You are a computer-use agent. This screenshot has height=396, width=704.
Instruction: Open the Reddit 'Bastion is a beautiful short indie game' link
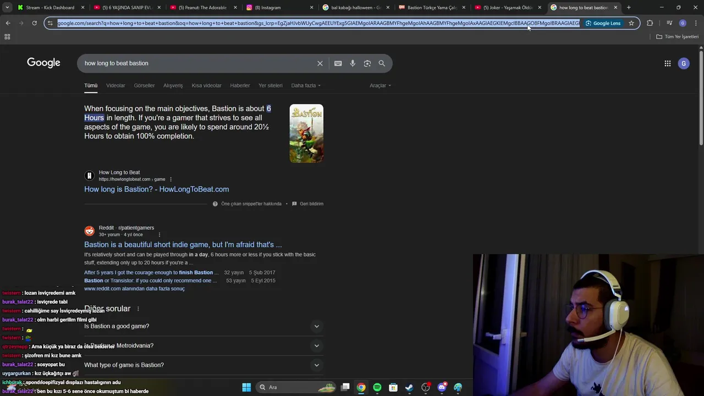click(x=183, y=245)
